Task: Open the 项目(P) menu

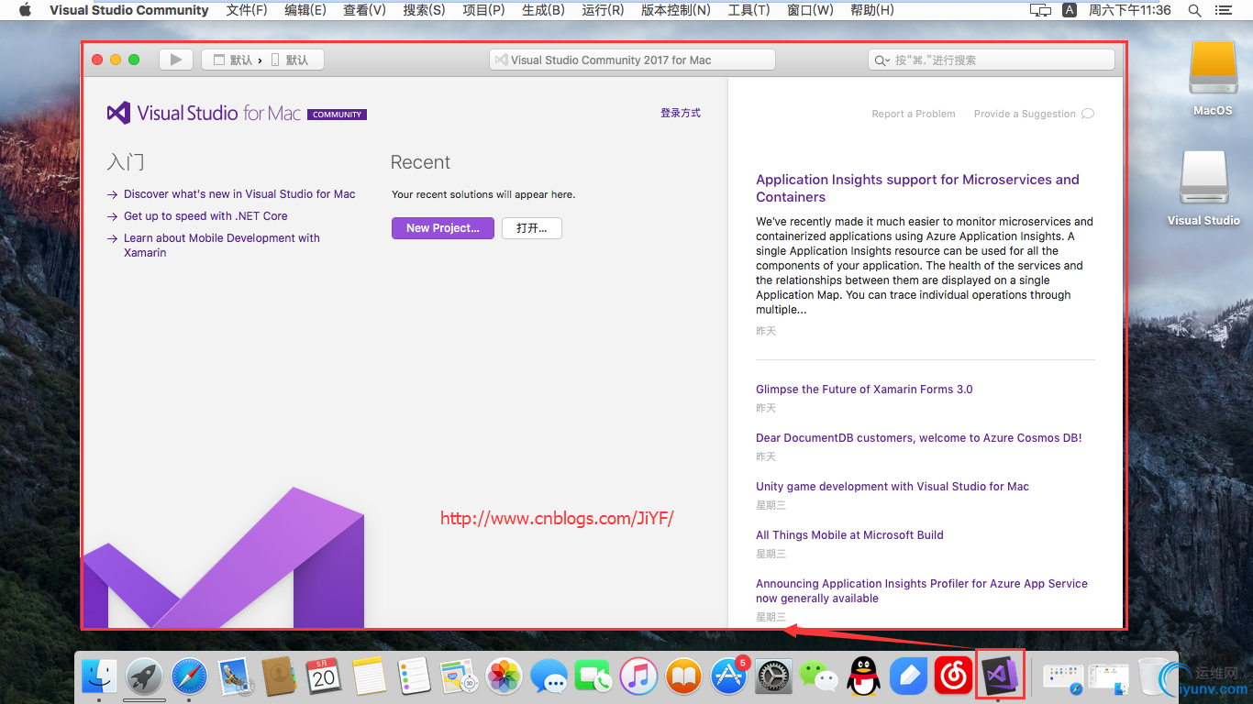Action: 483,10
